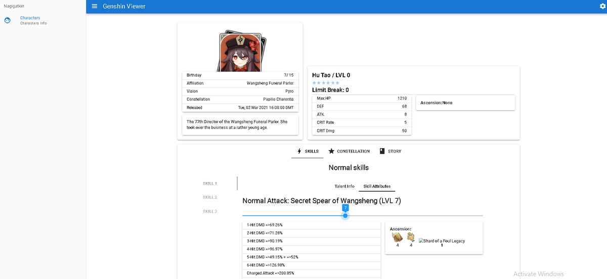
Task: Click the CRIT Rate 5 row
Action: pyautogui.click(x=362, y=122)
